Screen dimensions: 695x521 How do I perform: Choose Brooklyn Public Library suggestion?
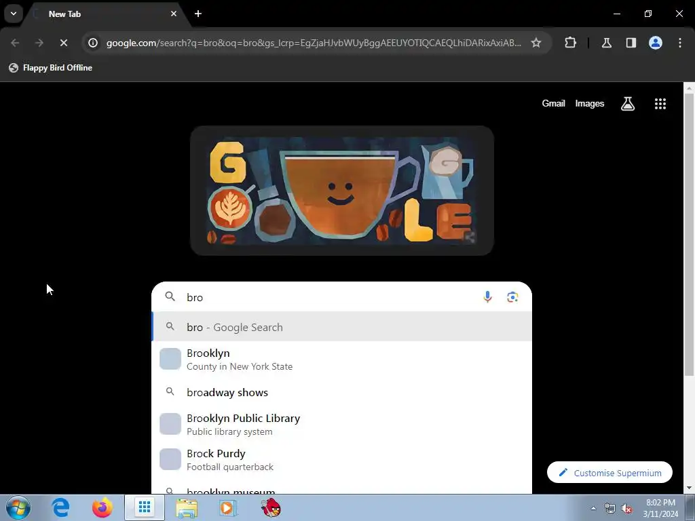point(342,425)
